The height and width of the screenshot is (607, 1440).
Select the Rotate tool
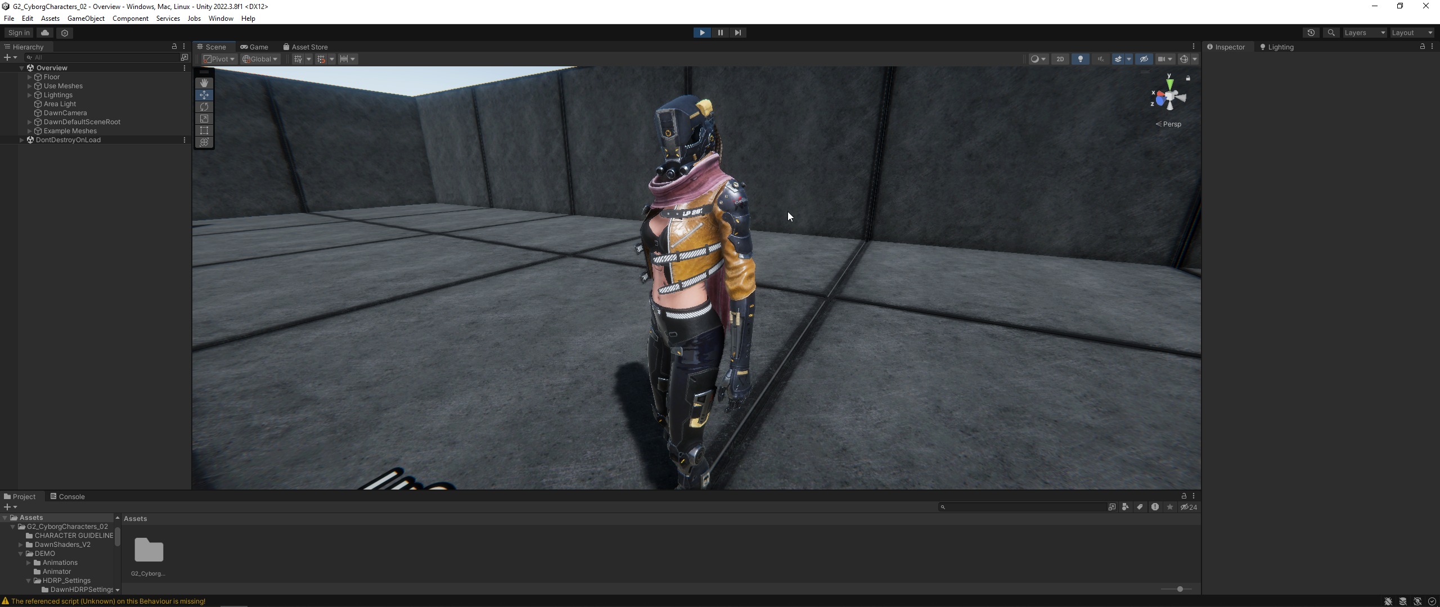click(204, 107)
